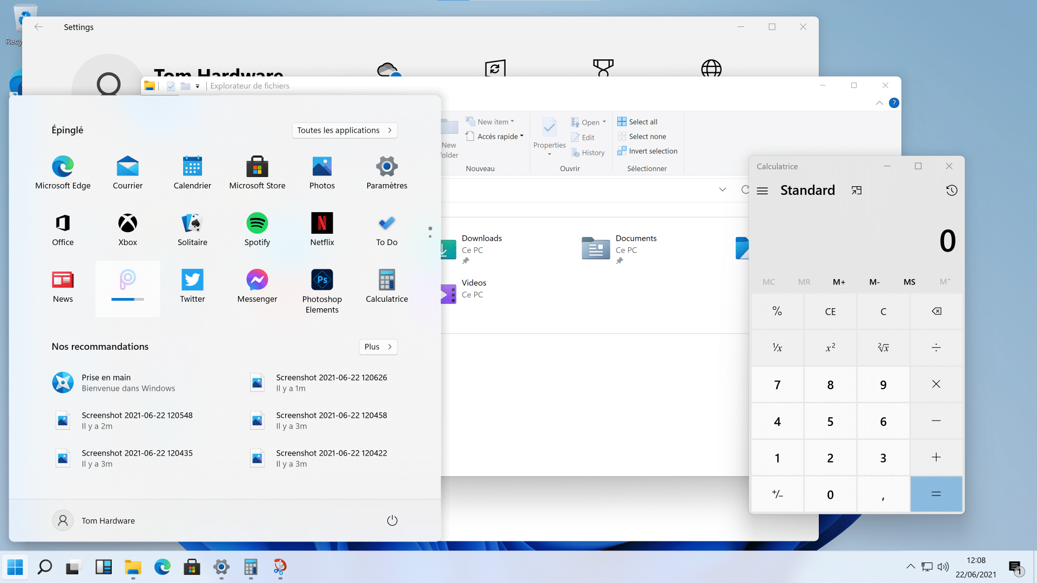
Task: Open Tom Hardware user account button
Action: (94, 520)
